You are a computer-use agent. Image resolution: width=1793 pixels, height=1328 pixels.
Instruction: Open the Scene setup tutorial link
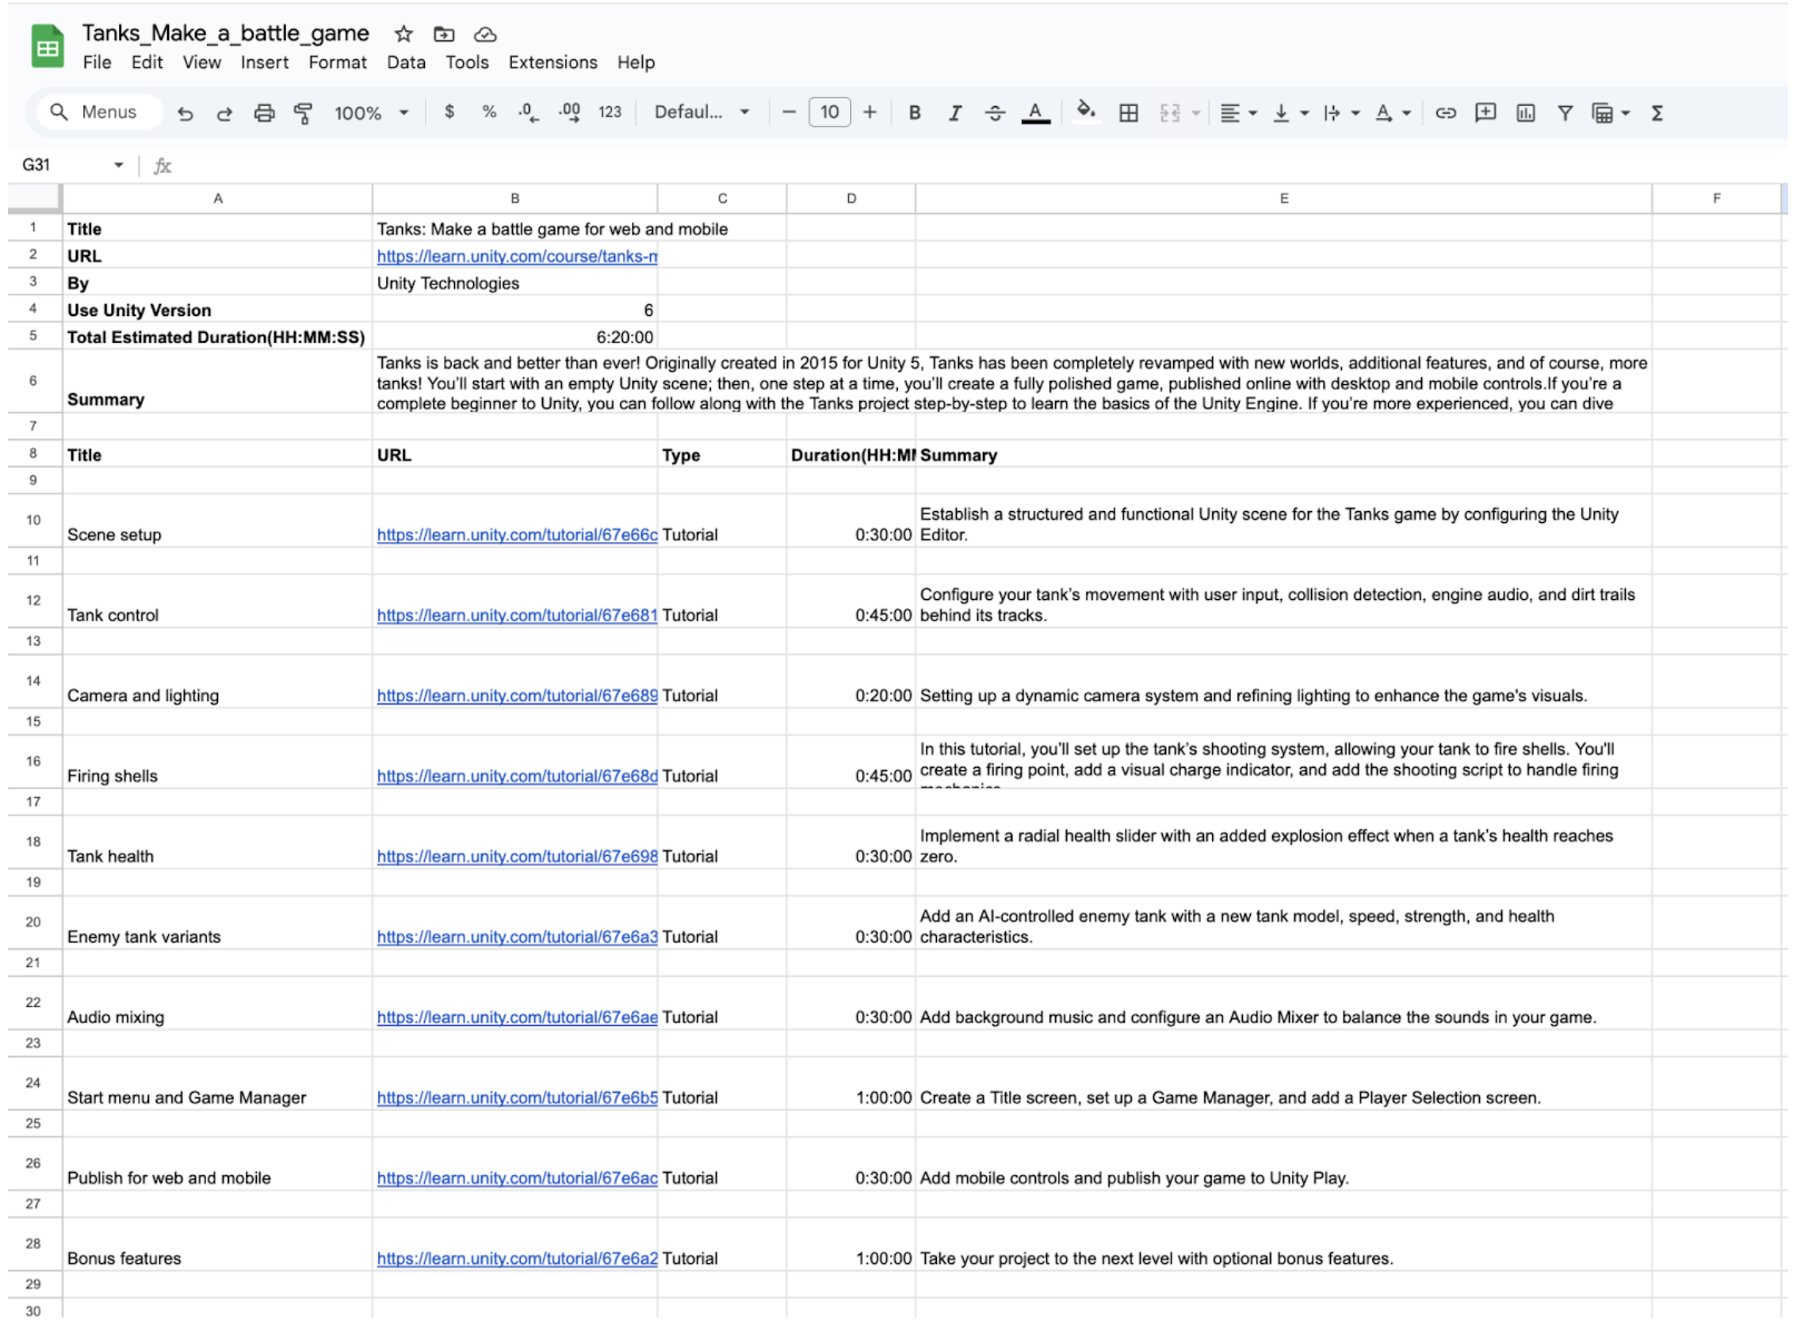(x=516, y=536)
